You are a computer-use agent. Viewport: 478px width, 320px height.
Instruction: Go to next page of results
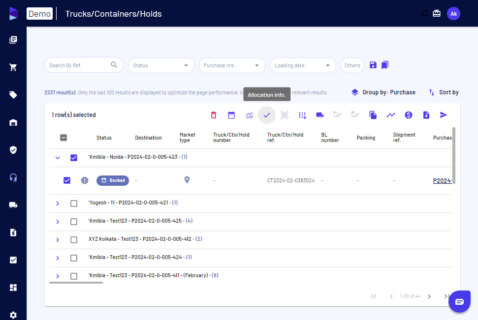(429, 296)
